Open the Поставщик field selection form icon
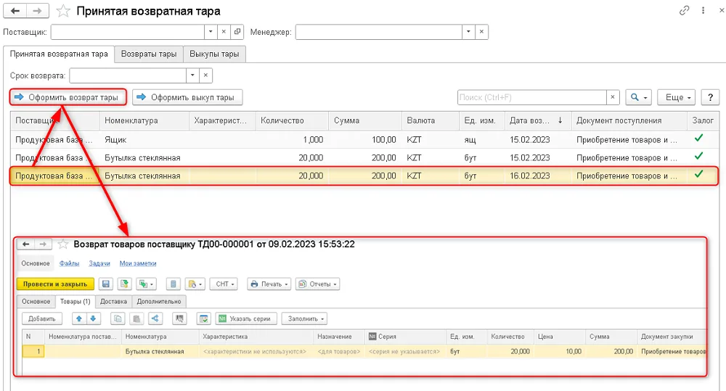Image resolution: width=726 pixels, height=391 pixels. tap(237, 32)
